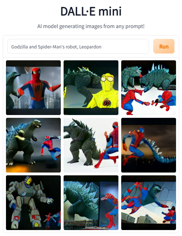
Task: Open the yellow Spider-Man with Godzilla image
Action: pyautogui.click(x=91, y=88)
